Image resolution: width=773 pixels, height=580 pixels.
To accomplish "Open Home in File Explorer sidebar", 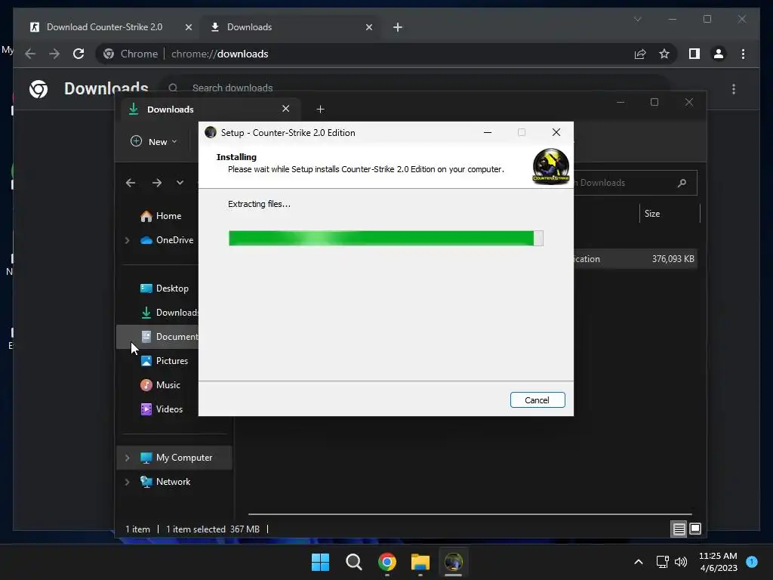I will (162, 216).
